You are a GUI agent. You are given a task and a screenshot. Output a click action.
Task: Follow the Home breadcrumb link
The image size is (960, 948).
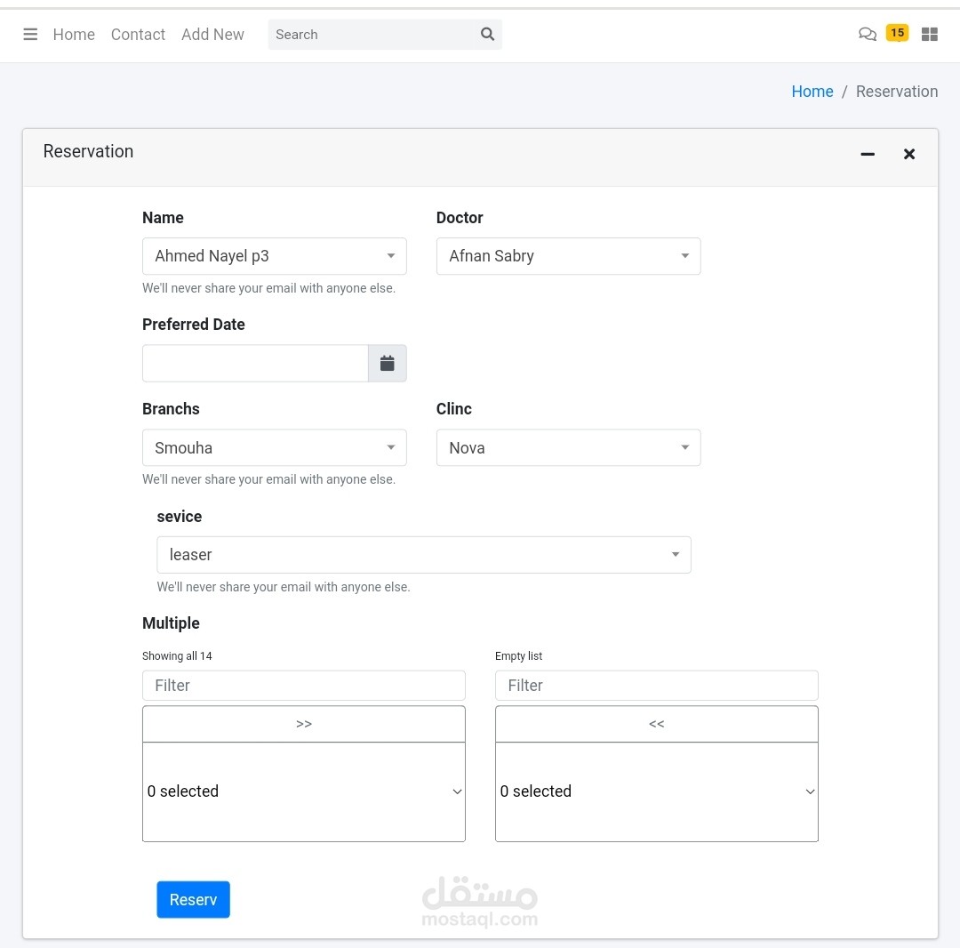click(x=812, y=92)
